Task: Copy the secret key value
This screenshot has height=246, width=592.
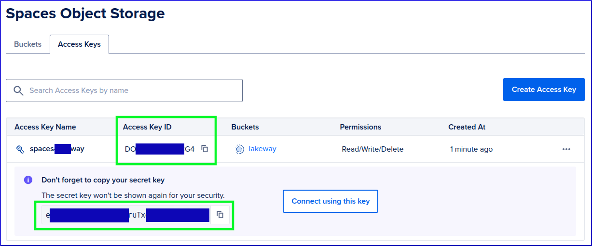Action: pos(220,215)
